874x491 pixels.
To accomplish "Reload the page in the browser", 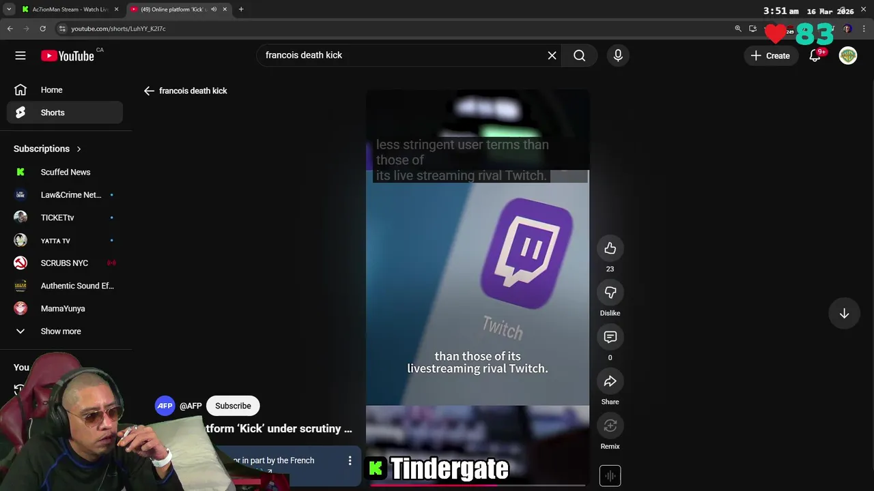I will tap(42, 29).
